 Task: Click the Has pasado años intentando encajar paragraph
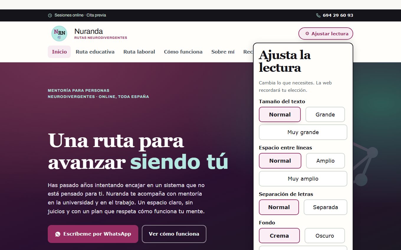tap(126, 198)
